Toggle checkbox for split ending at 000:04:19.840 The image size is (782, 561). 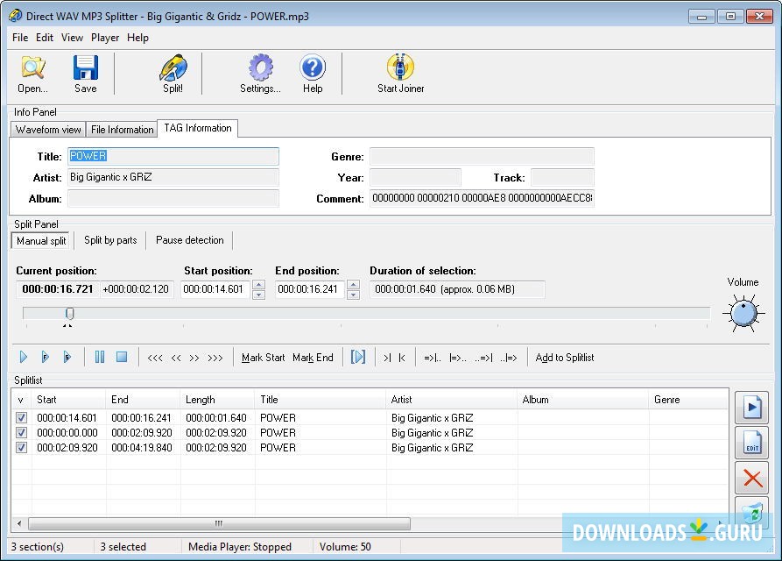click(22, 448)
